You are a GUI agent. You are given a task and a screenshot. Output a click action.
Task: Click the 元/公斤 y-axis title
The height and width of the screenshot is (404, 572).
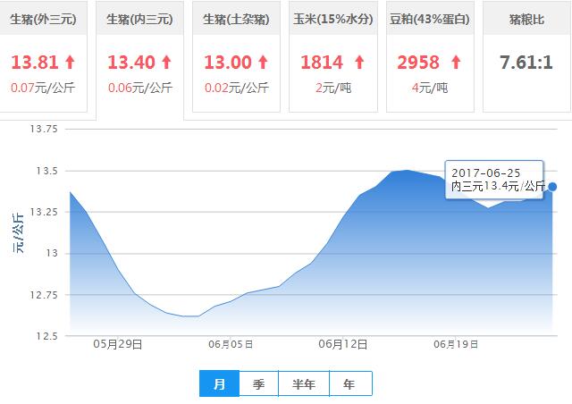tap(18, 233)
